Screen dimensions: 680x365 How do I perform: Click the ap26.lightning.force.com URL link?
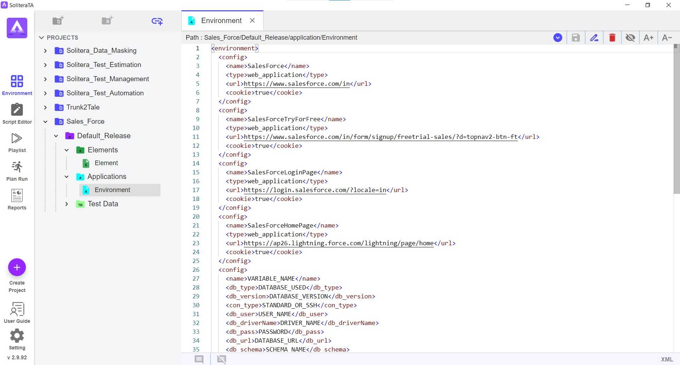(x=339, y=243)
